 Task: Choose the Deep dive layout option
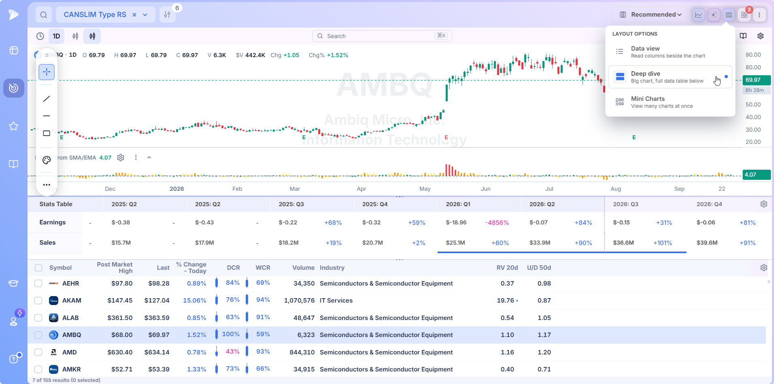click(670, 77)
